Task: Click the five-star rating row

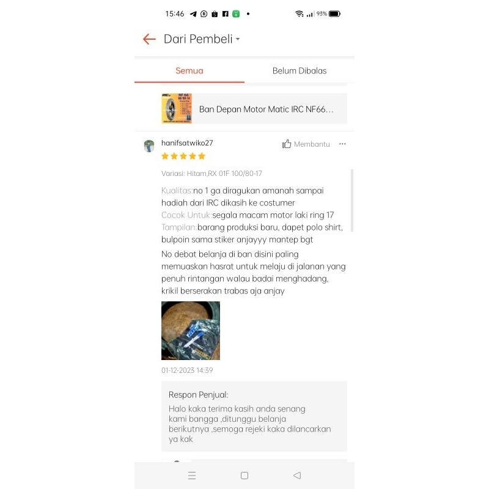Action: tap(183, 156)
